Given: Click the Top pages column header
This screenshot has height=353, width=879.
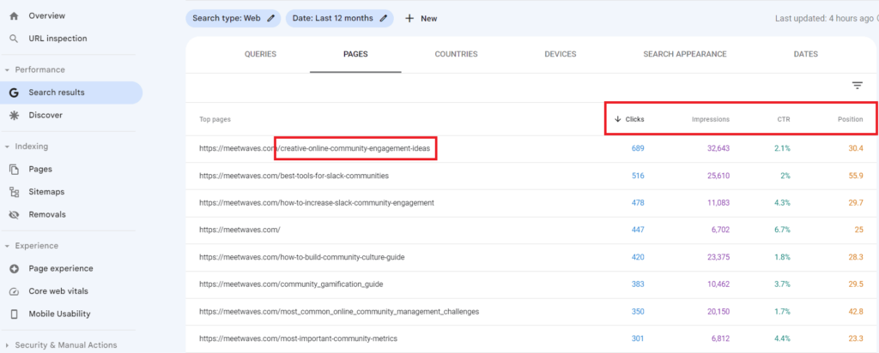Looking at the screenshot, I should tap(215, 119).
